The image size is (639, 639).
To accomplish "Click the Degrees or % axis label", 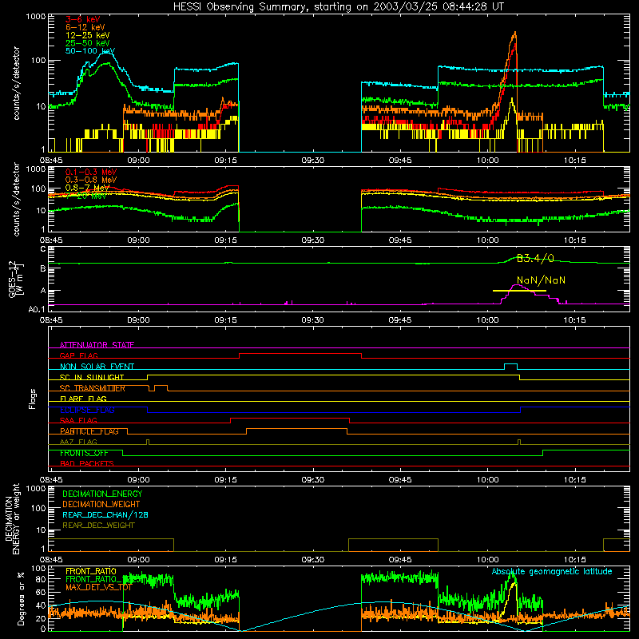I will tap(21, 598).
